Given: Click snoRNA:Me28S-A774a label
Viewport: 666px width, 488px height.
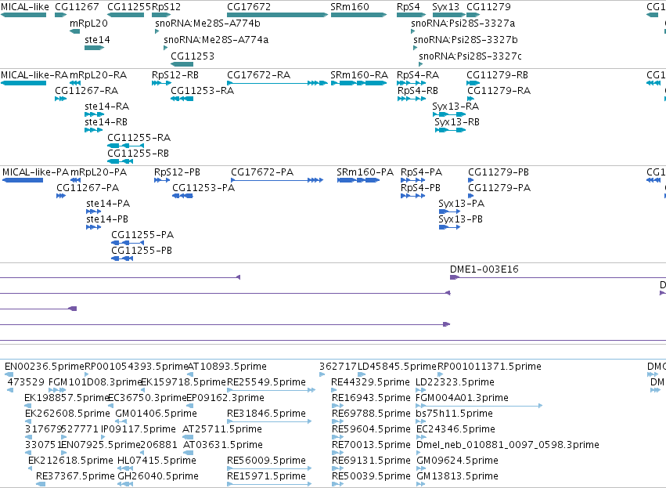Looking at the screenshot, I should (x=216, y=40).
